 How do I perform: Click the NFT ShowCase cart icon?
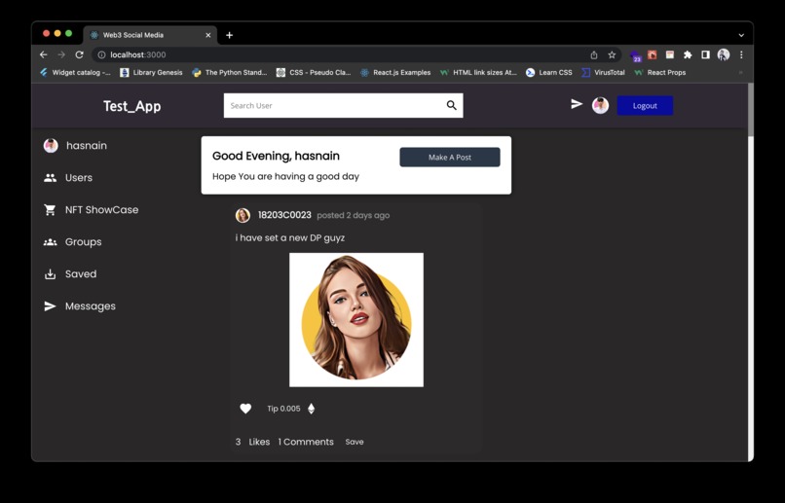pos(50,210)
